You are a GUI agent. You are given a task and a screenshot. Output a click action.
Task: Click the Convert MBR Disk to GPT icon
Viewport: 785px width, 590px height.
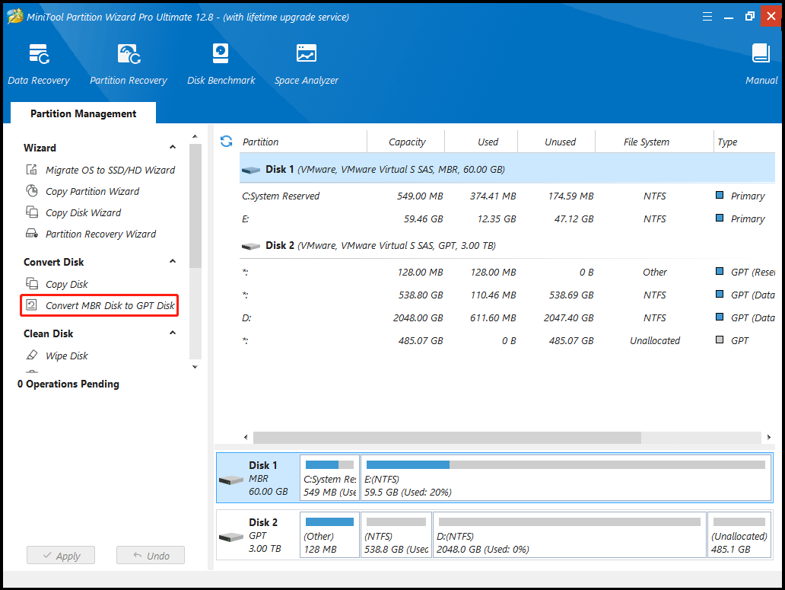click(x=31, y=305)
